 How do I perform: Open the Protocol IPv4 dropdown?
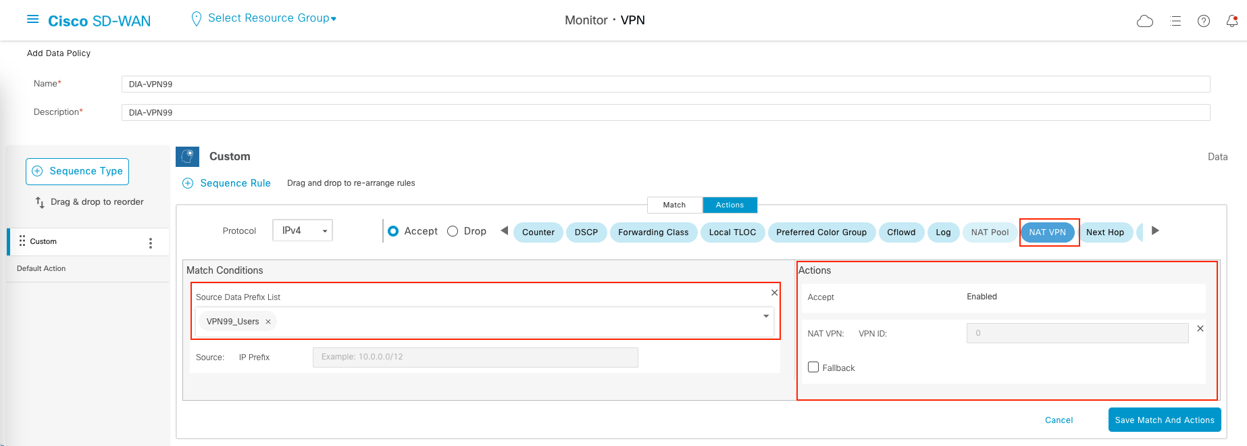(303, 230)
